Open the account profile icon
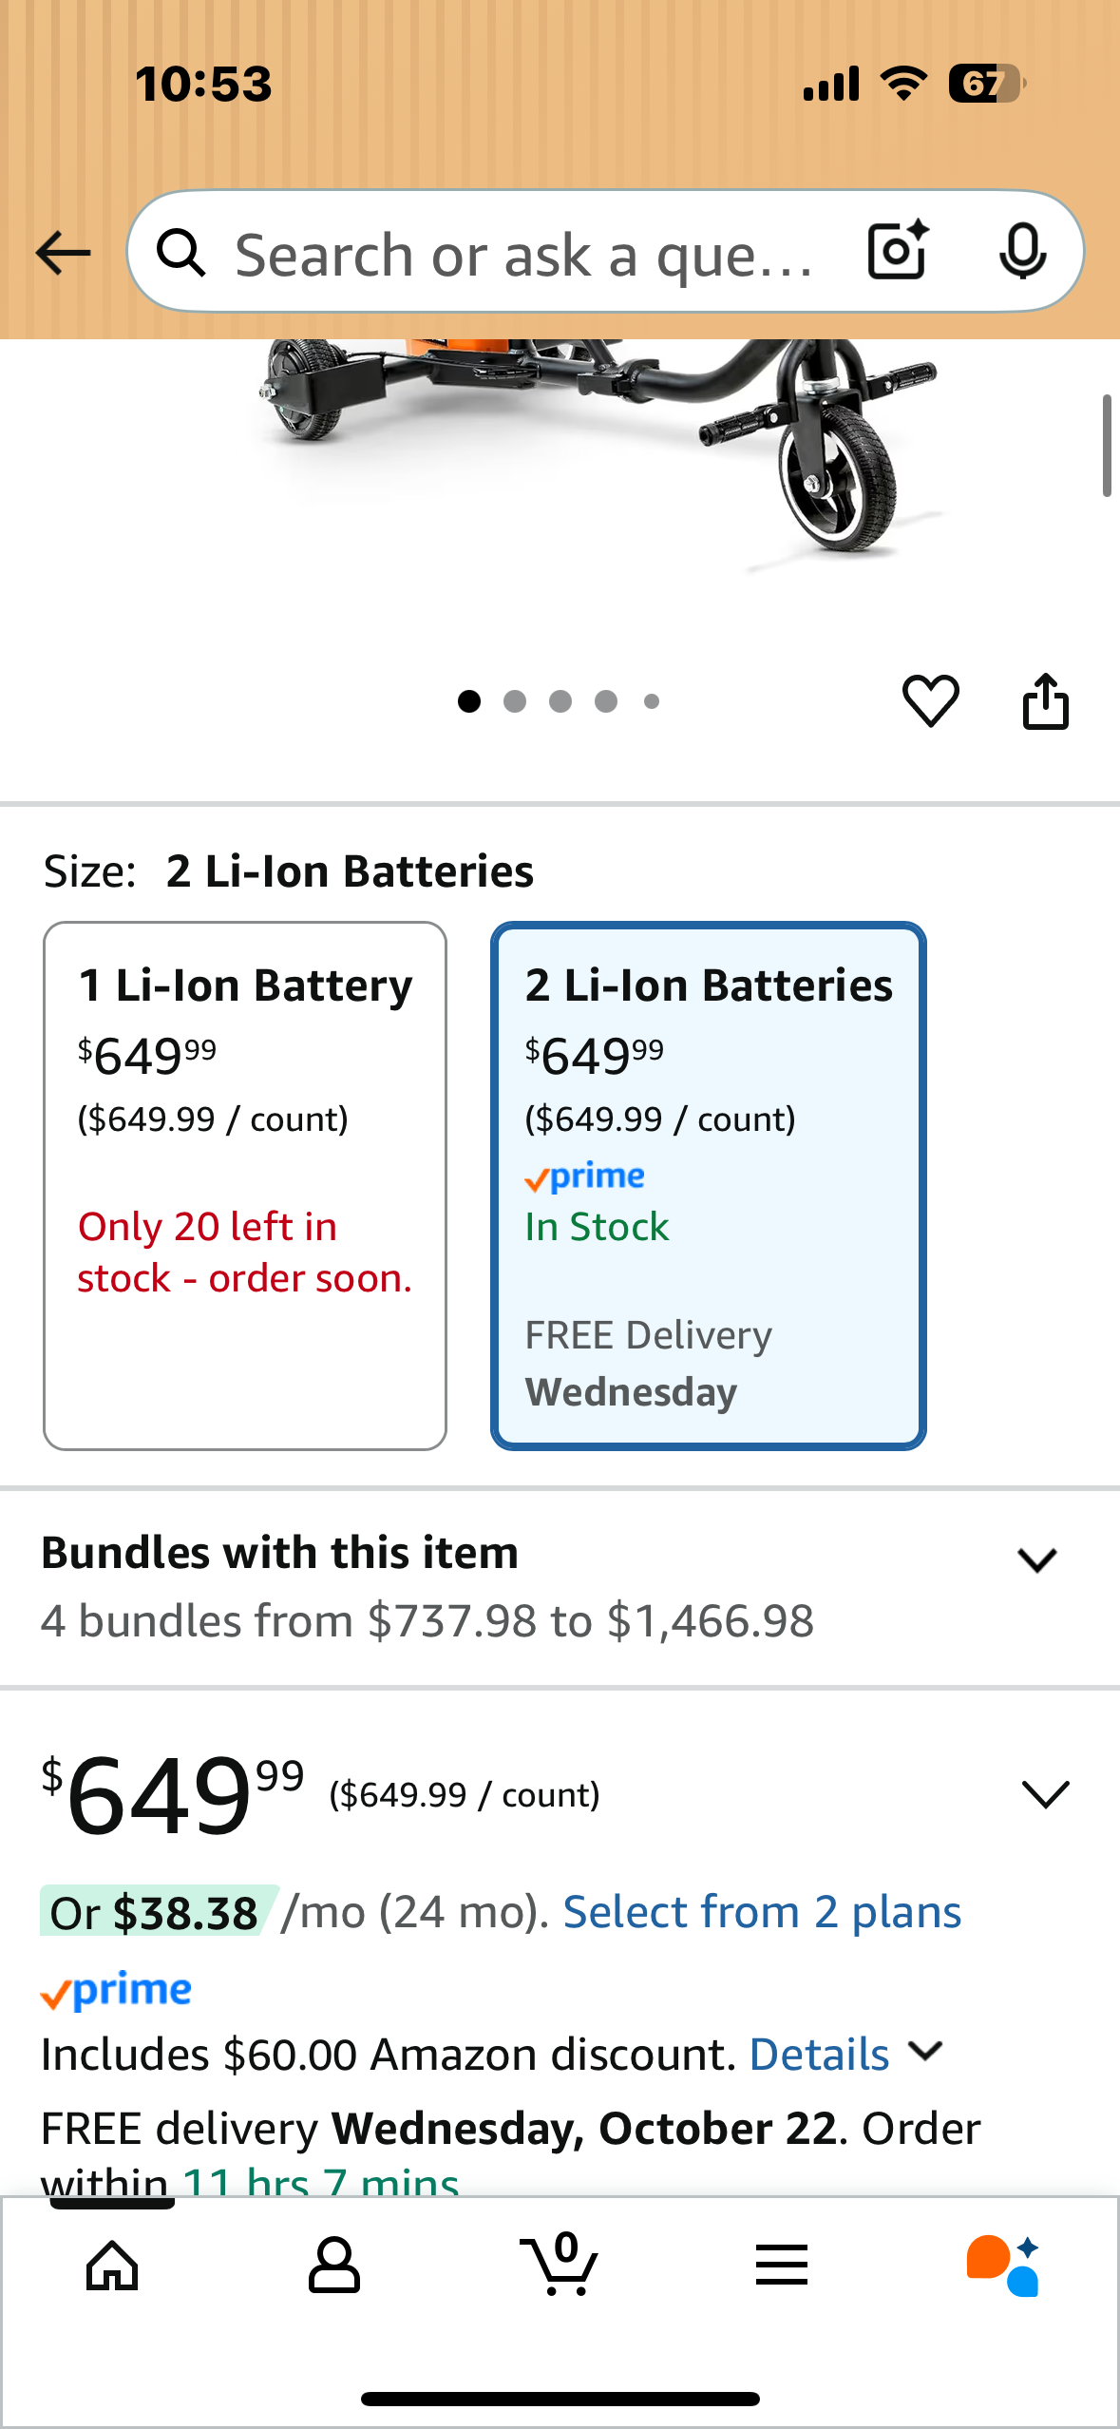Screen dimensions: 1120x2429 coord(334,2266)
